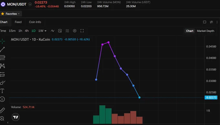This screenshot has width=220, height=125.
Task: Click the first data point near 0.03000
Action: point(96,79)
